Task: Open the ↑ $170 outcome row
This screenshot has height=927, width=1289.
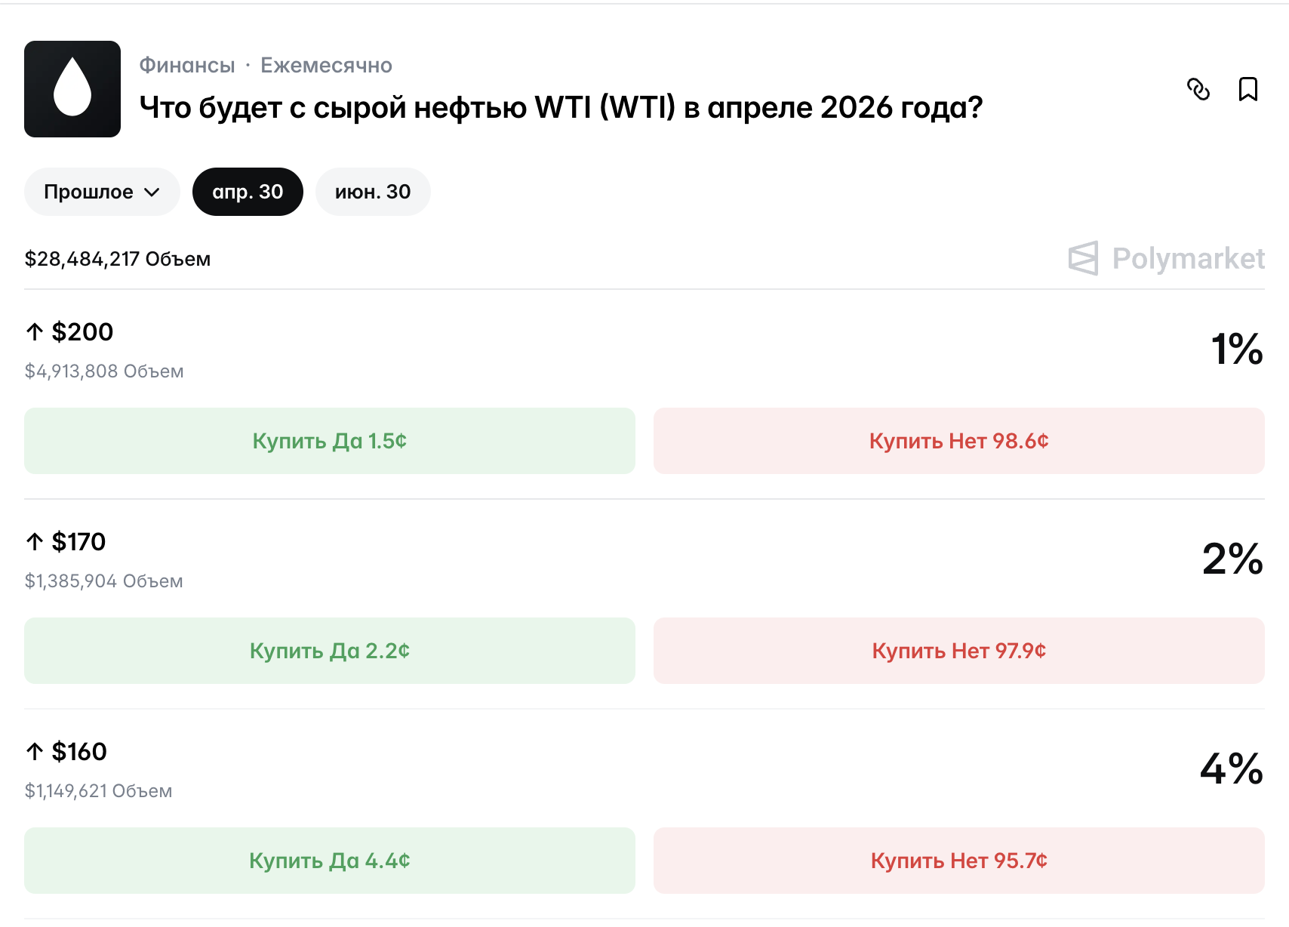Action: [78, 542]
